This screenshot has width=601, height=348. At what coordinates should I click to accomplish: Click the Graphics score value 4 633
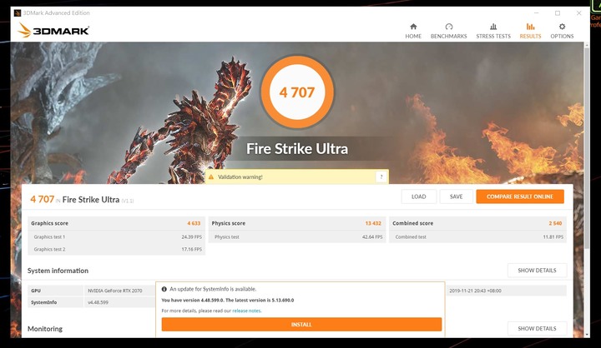194,223
